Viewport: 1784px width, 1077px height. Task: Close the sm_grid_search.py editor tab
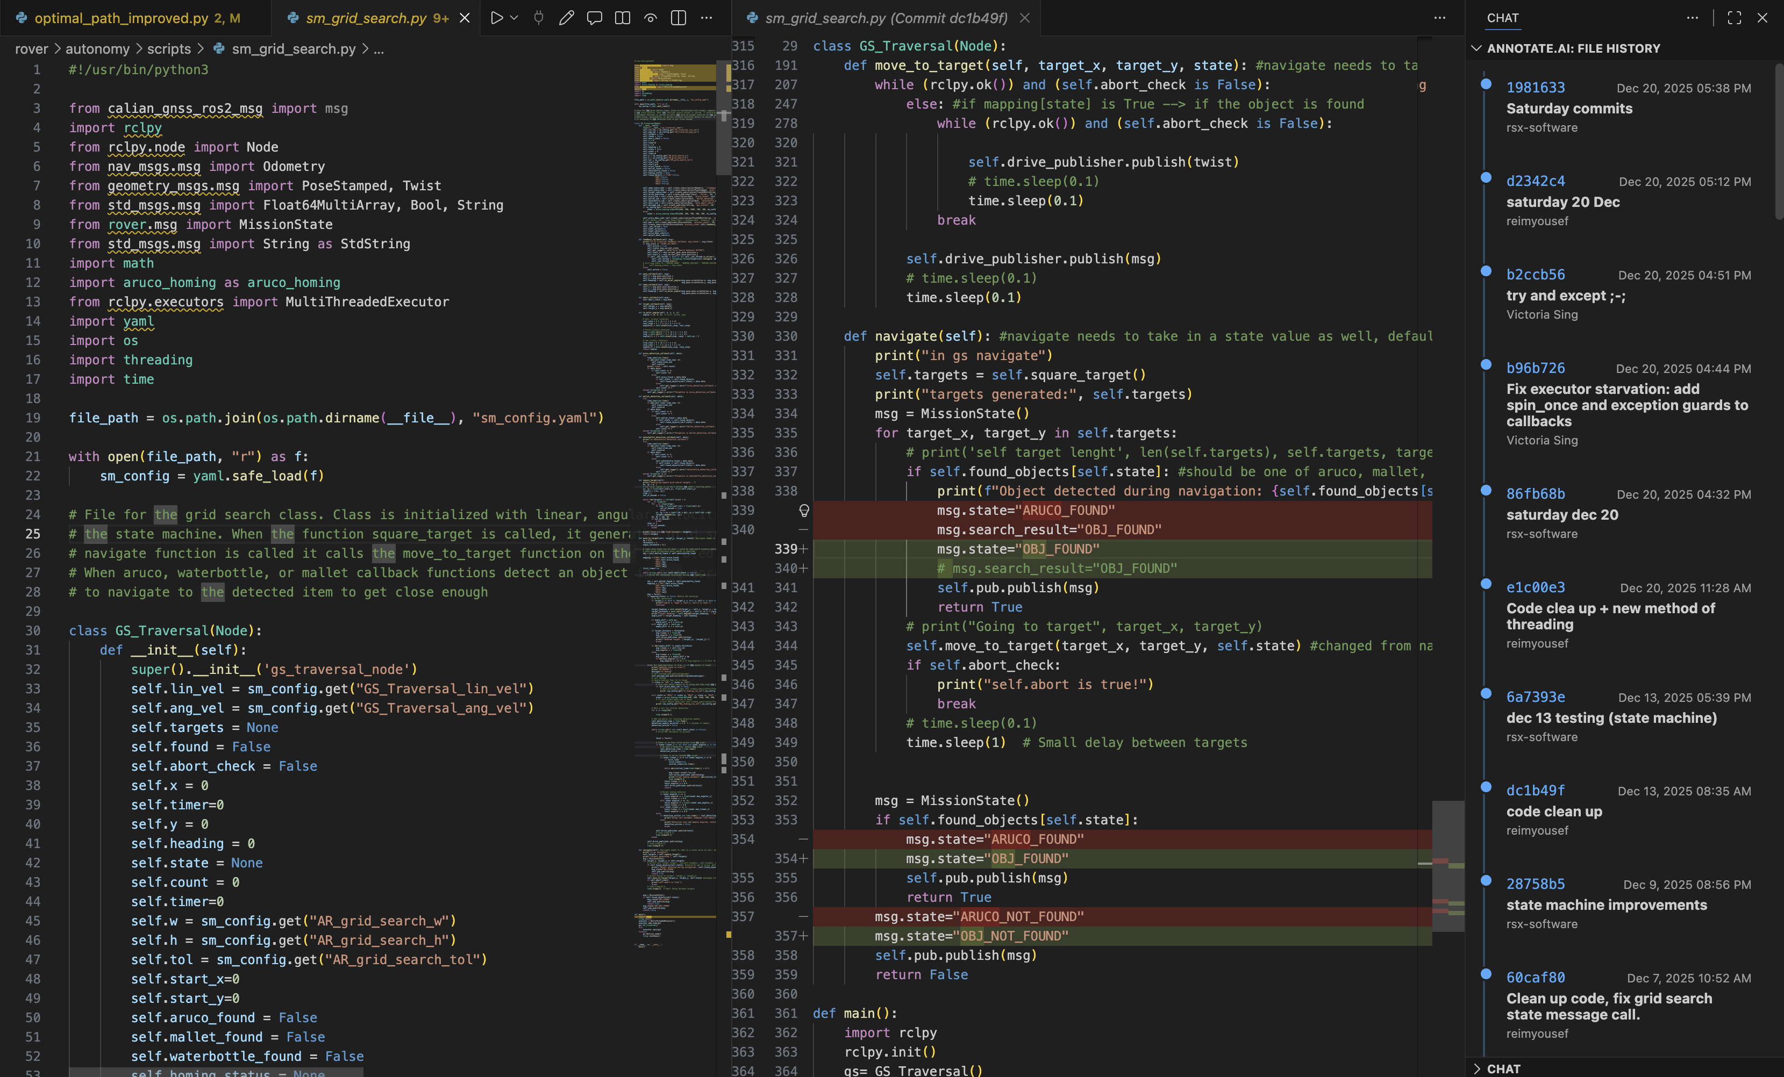coord(465,18)
